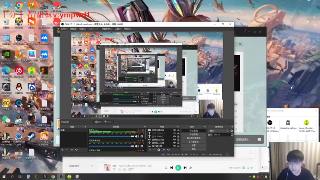Toggle visibility of audio input capture source
The height and width of the screenshot is (180, 320).
pyautogui.click(x=174, y=143)
